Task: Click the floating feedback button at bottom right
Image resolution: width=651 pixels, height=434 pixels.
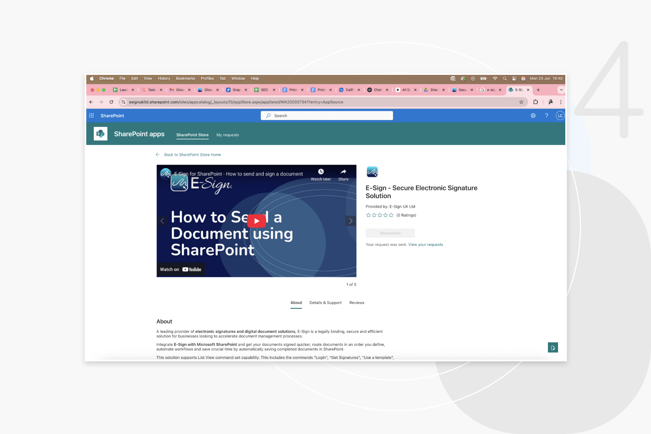Action: click(553, 348)
